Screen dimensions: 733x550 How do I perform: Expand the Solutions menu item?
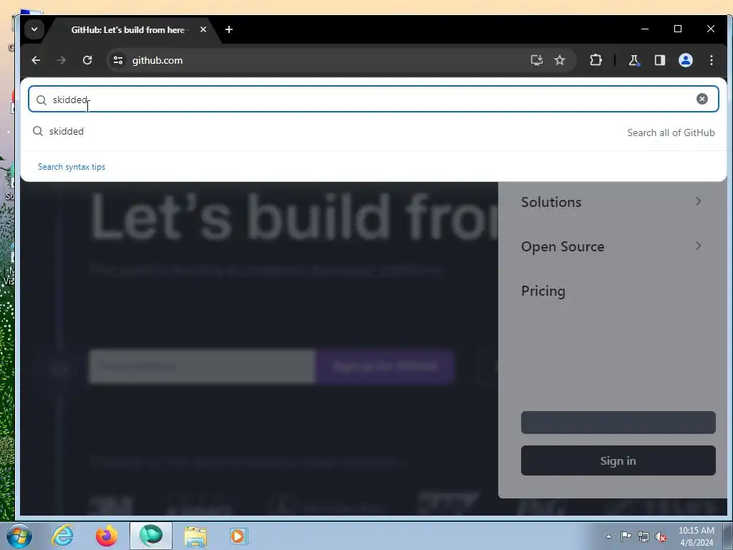pyautogui.click(x=613, y=202)
